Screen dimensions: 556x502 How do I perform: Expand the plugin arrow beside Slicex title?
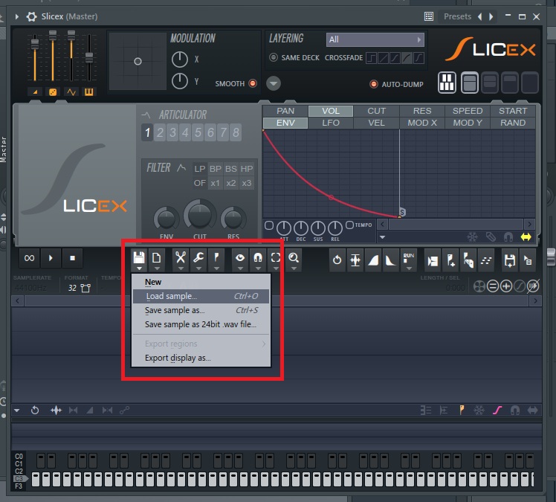click(x=16, y=16)
